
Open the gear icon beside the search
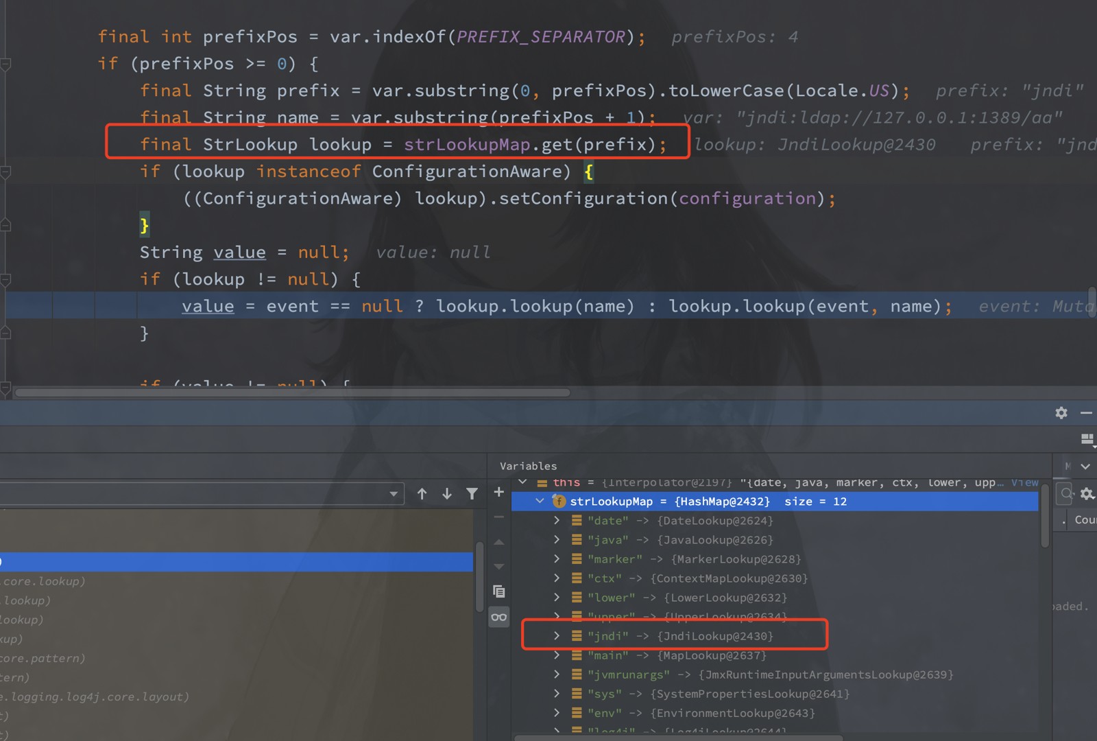pos(1087,493)
